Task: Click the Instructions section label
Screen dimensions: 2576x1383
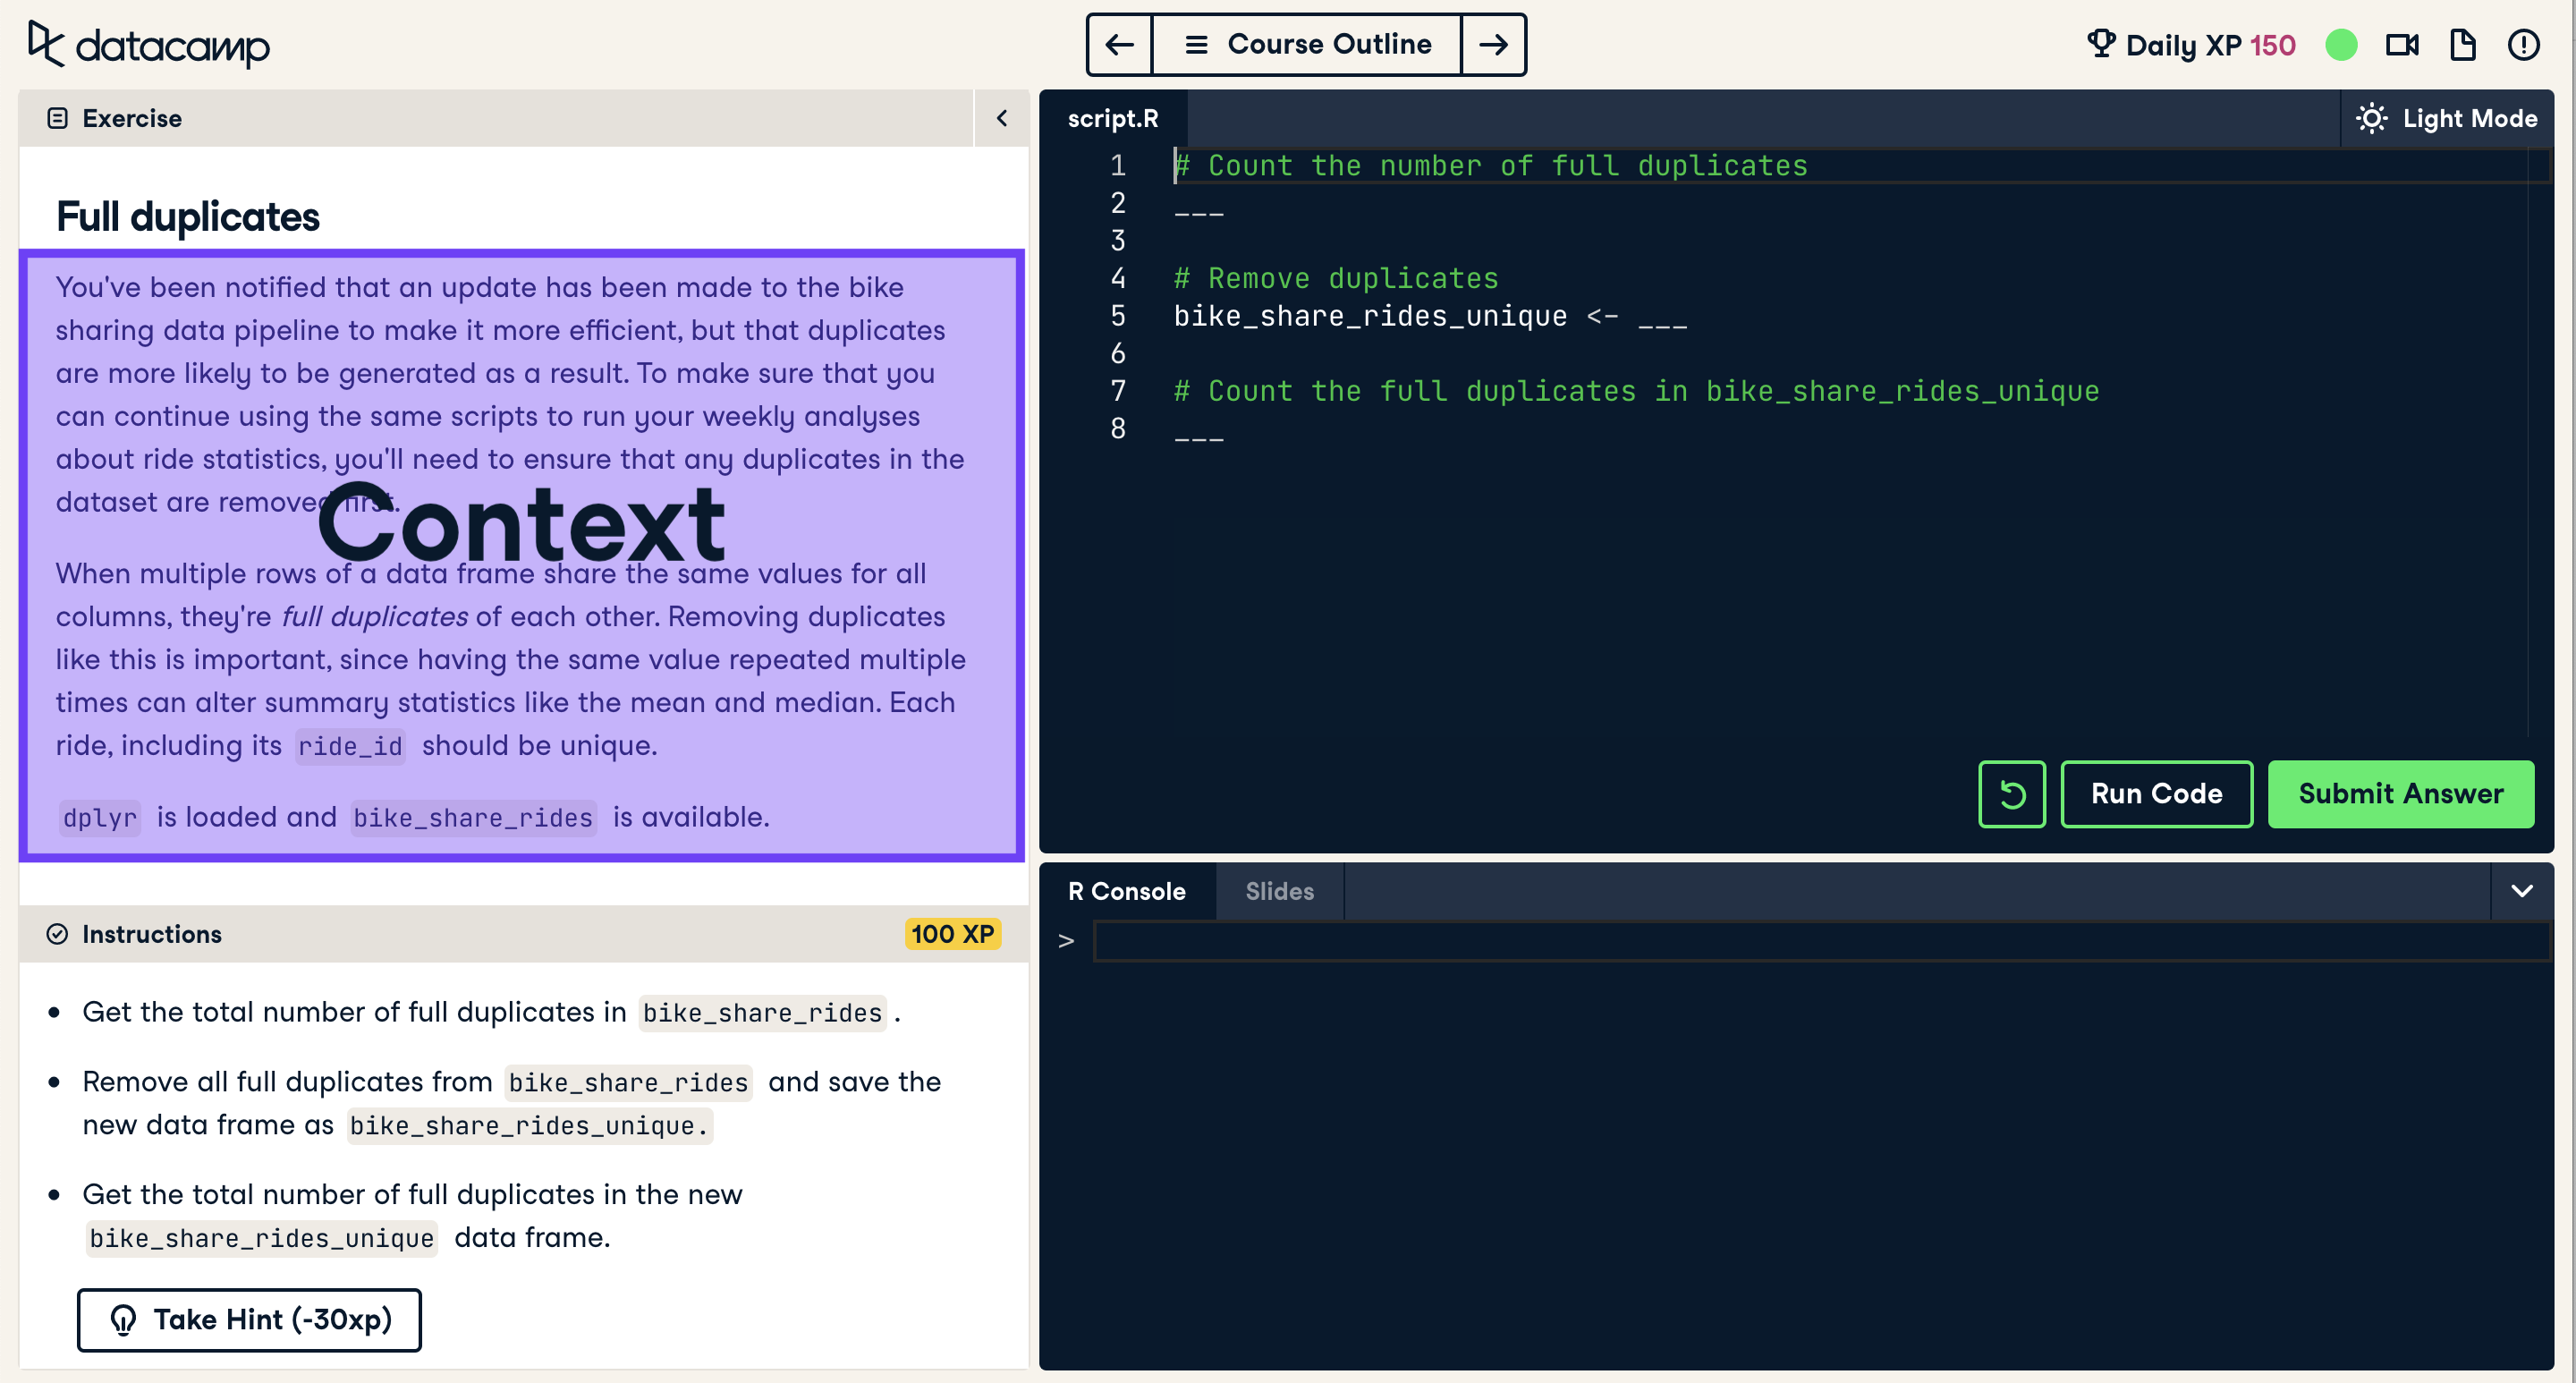Action: tap(152, 934)
